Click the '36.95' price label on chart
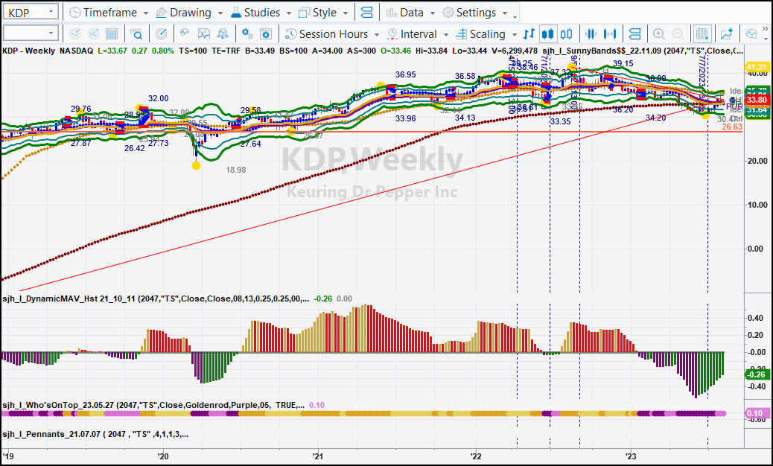This screenshot has height=466, width=773. (405, 74)
